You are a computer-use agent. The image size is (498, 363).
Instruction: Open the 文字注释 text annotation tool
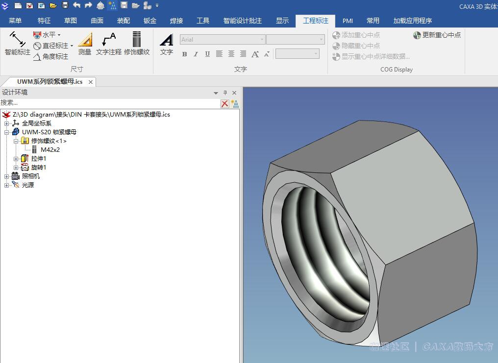point(108,43)
